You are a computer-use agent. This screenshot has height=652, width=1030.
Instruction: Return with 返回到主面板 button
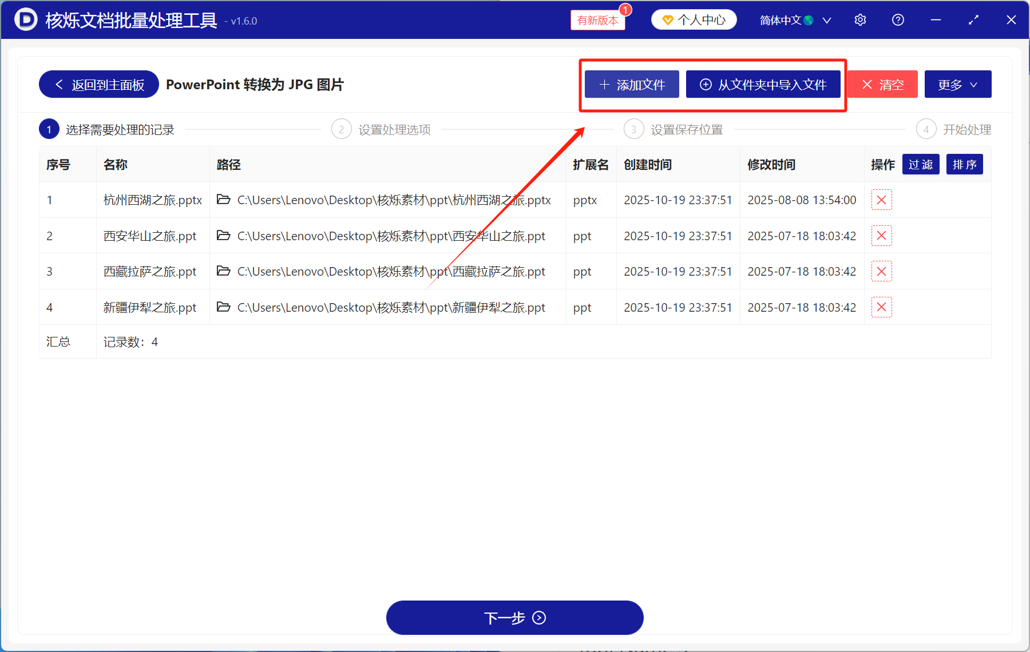(x=99, y=85)
